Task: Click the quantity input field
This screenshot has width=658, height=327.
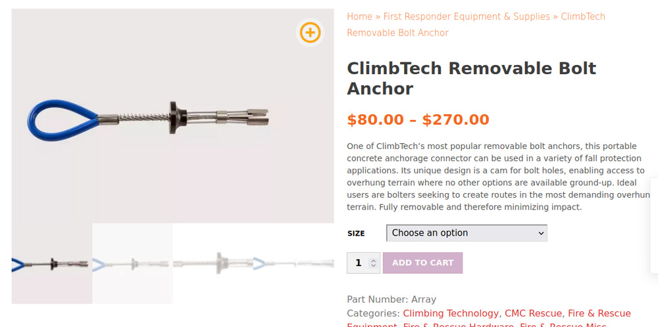Action: (358, 263)
